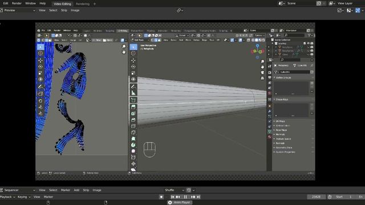Click the View Layer name field

click(350, 3)
